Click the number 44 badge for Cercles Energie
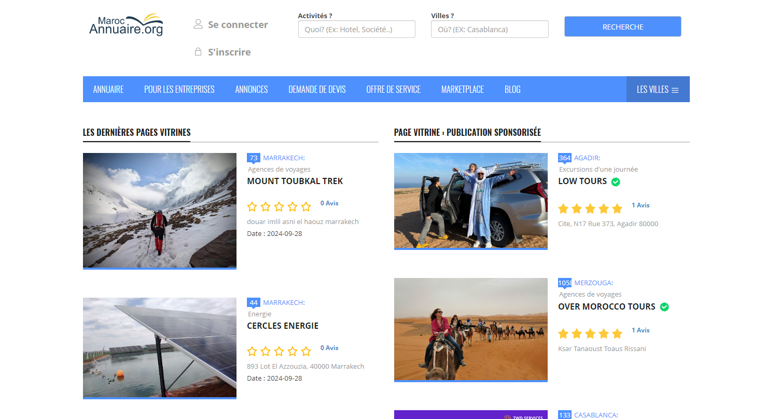765x419 pixels. [254, 303]
